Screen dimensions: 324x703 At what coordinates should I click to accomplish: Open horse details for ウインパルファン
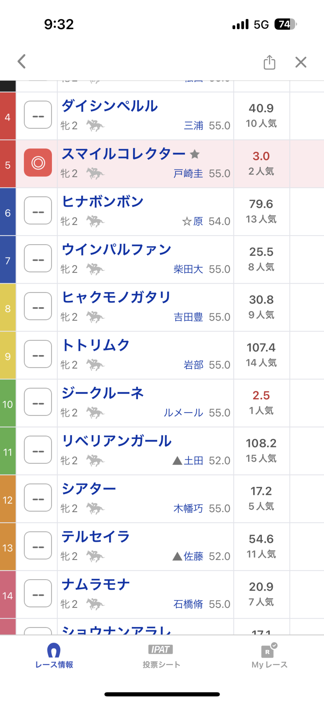coord(116,250)
